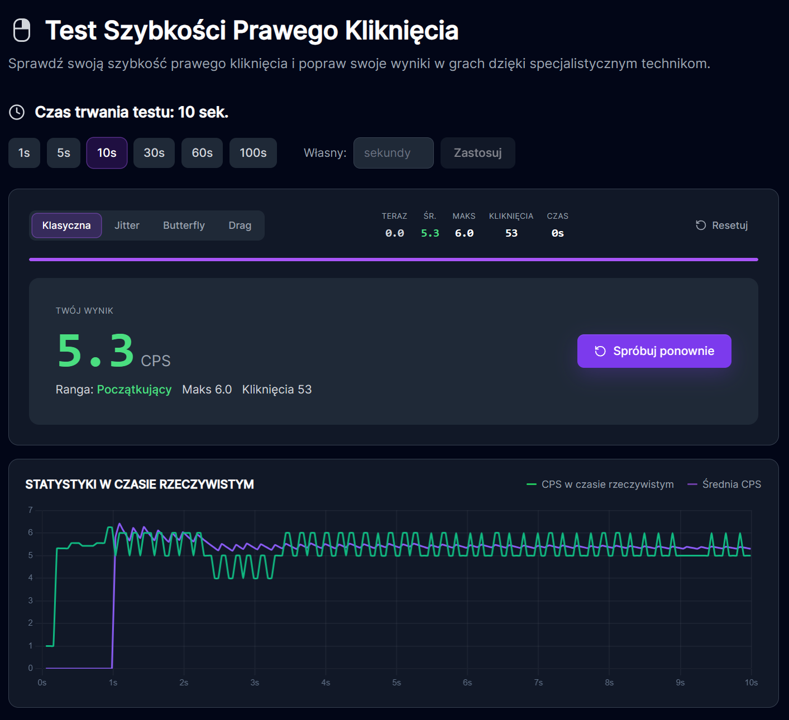Click the 1s tick on chart x-axis
The width and height of the screenshot is (789, 720).
point(113,683)
